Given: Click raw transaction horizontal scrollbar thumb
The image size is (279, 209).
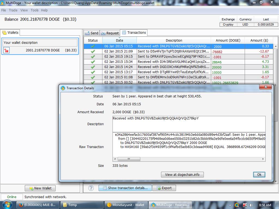Looking at the screenshot, I should tap(129, 159).
